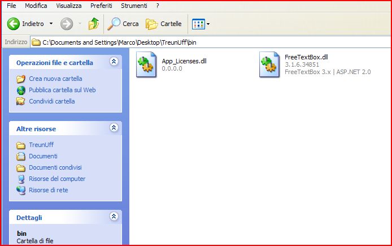Open the File menu

click(11, 6)
